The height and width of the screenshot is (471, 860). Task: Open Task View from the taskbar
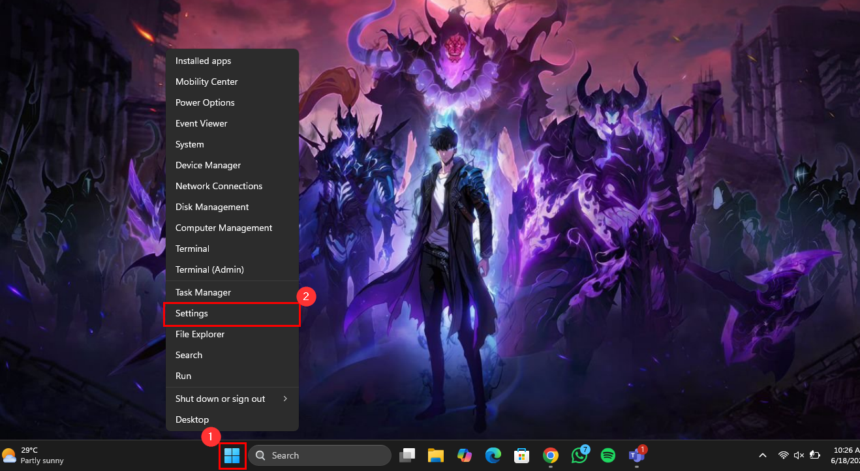pyautogui.click(x=408, y=455)
